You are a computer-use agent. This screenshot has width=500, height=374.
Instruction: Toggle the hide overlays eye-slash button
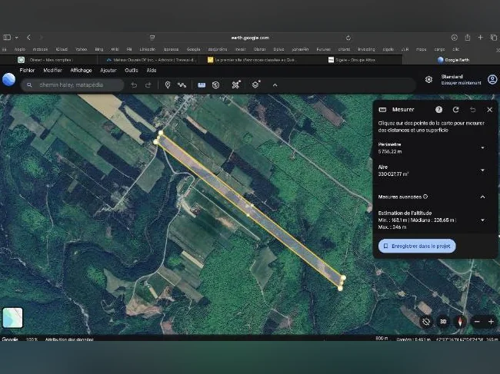coord(426,322)
